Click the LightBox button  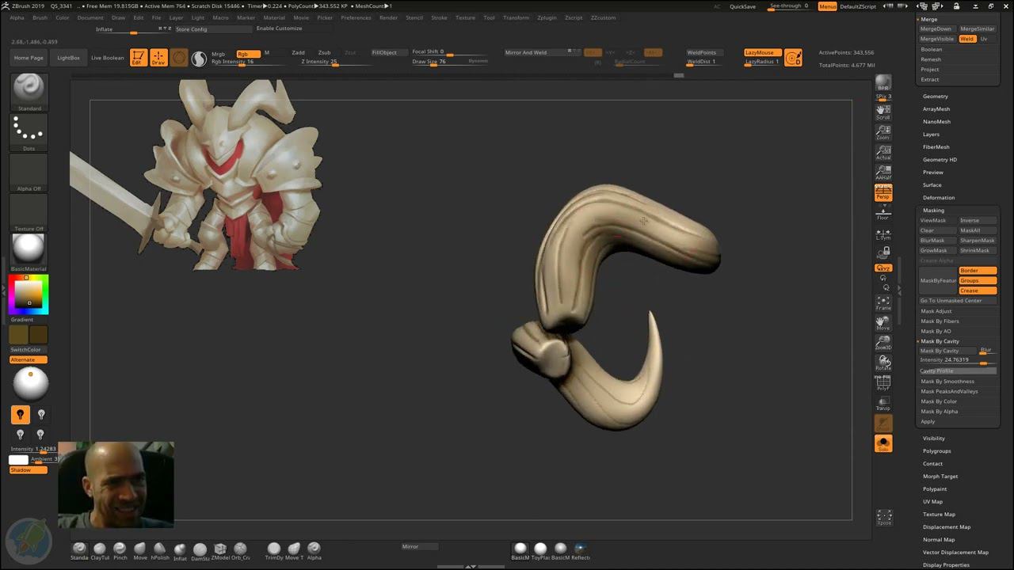click(68, 58)
